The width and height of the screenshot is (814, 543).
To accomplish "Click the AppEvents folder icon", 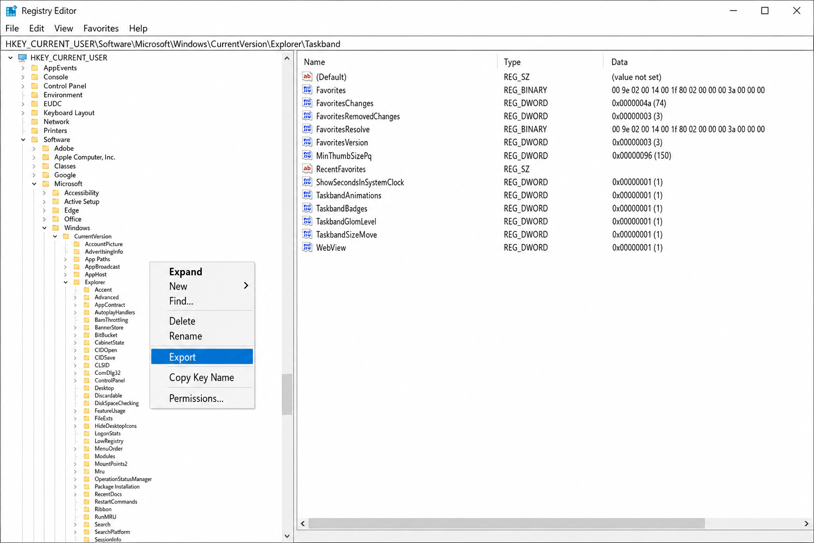I will 35,68.
